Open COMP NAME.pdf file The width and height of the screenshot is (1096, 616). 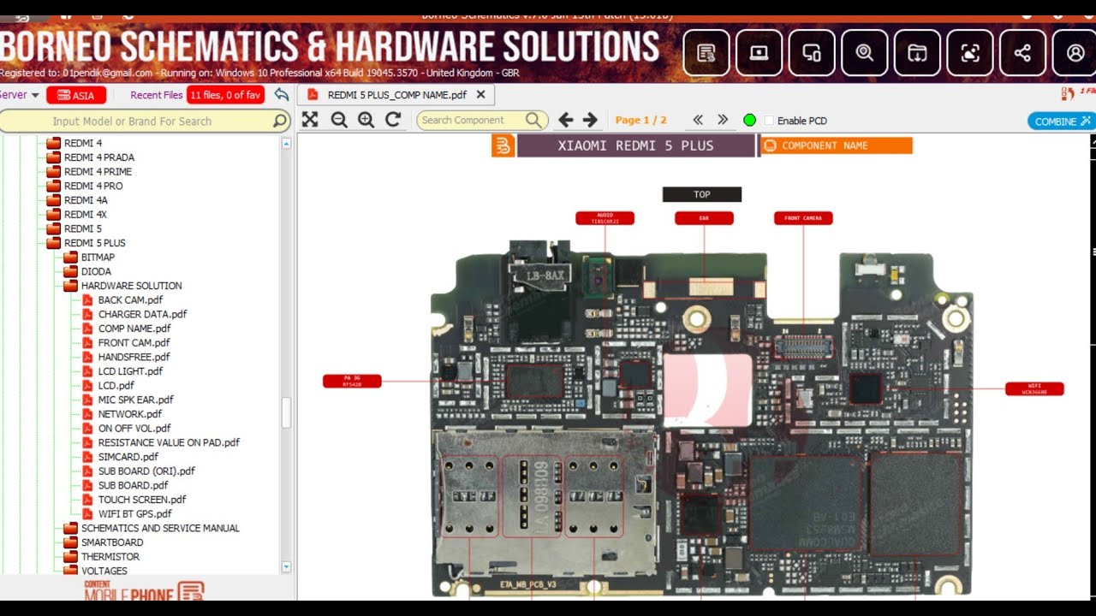(x=134, y=329)
